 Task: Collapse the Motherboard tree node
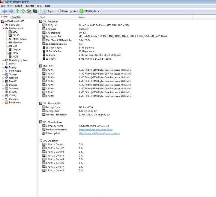click(x=3, y=28)
